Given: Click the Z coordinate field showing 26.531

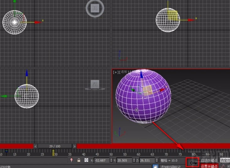Looking at the screenshot, I should coord(147,160).
